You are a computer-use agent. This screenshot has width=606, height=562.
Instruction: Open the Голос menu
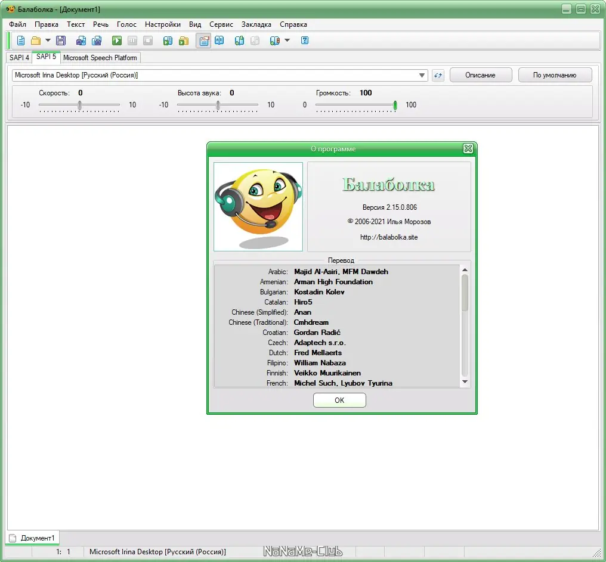click(127, 24)
